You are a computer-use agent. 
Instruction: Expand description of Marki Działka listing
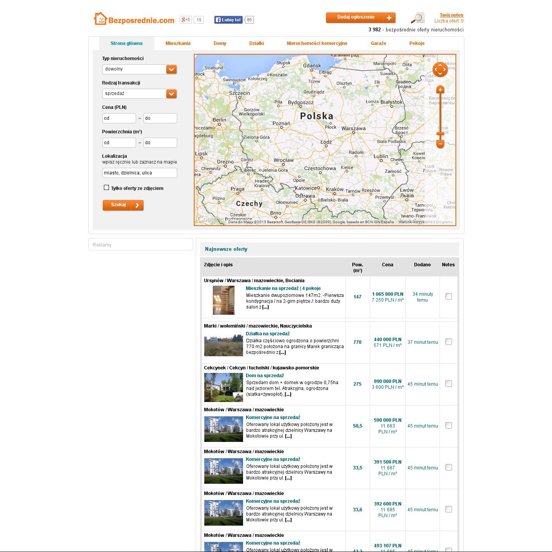tap(282, 352)
